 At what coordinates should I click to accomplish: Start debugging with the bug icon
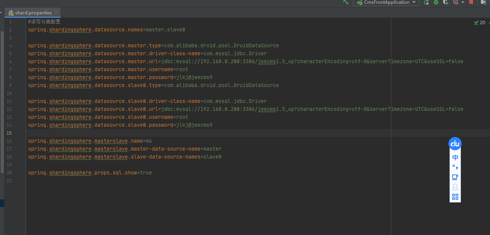tap(436, 2)
